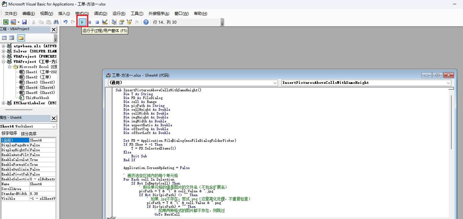Select Sheet4 (Sheet4) in project tree
Screen dimensions: 463x219
point(37,87)
